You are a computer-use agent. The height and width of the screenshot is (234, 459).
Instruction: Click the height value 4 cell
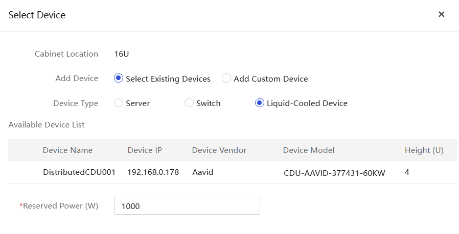[x=407, y=172]
